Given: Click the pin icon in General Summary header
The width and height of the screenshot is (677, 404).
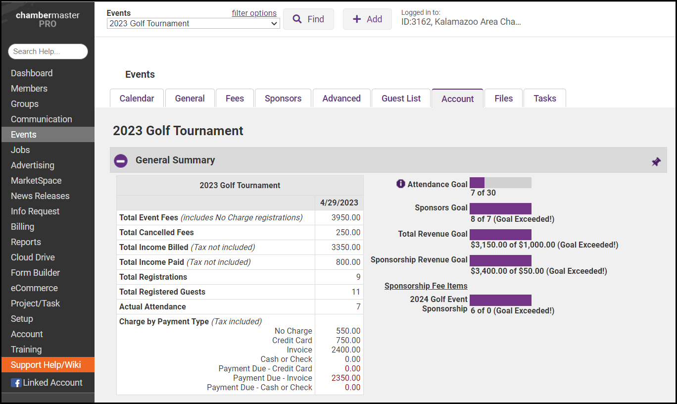Looking at the screenshot, I should pyautogui.click(x=656, y=162).
